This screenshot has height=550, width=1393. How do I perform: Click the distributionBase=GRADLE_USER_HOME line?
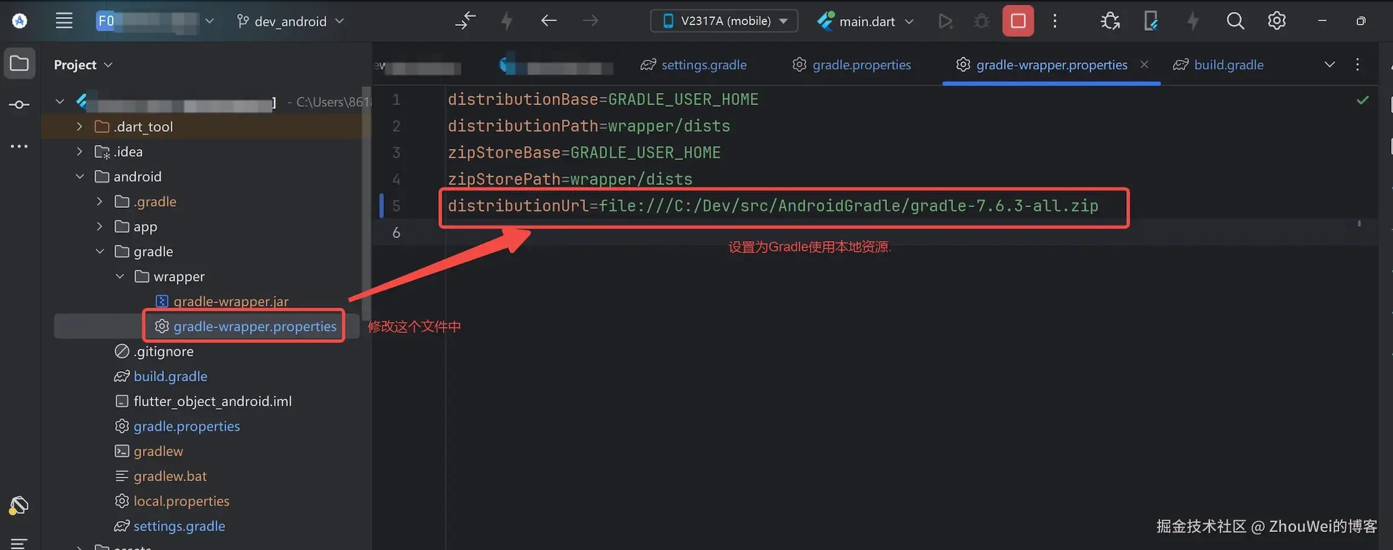(x=603, y=99)
